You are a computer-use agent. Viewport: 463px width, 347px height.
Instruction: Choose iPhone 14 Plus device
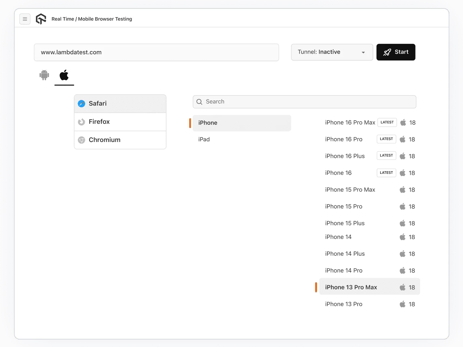tap(345, 254)
